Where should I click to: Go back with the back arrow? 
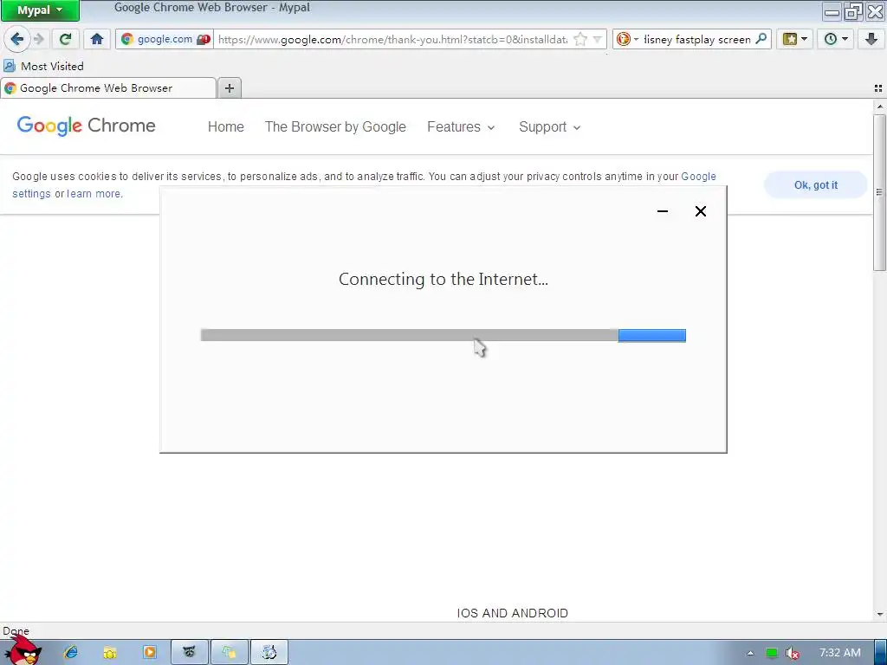(x=17, y=39)
